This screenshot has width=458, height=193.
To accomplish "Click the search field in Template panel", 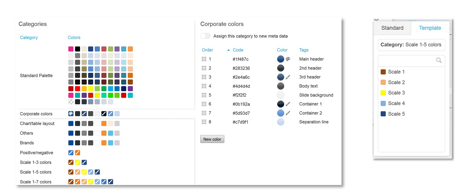I will tap(407, 61).
